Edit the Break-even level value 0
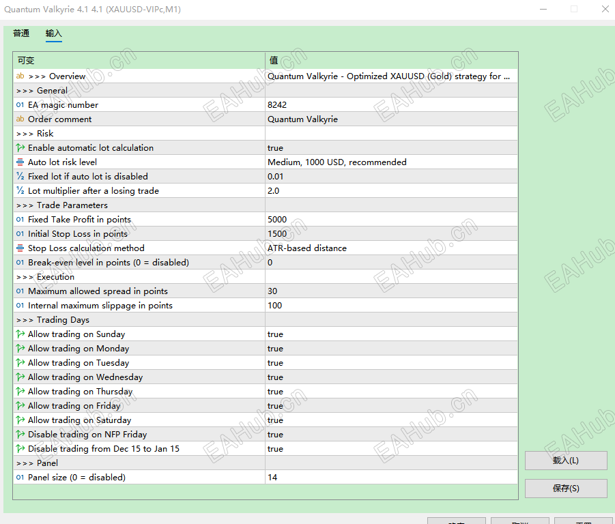The height and width of the screenshot is (524, 615). point(391,262)
